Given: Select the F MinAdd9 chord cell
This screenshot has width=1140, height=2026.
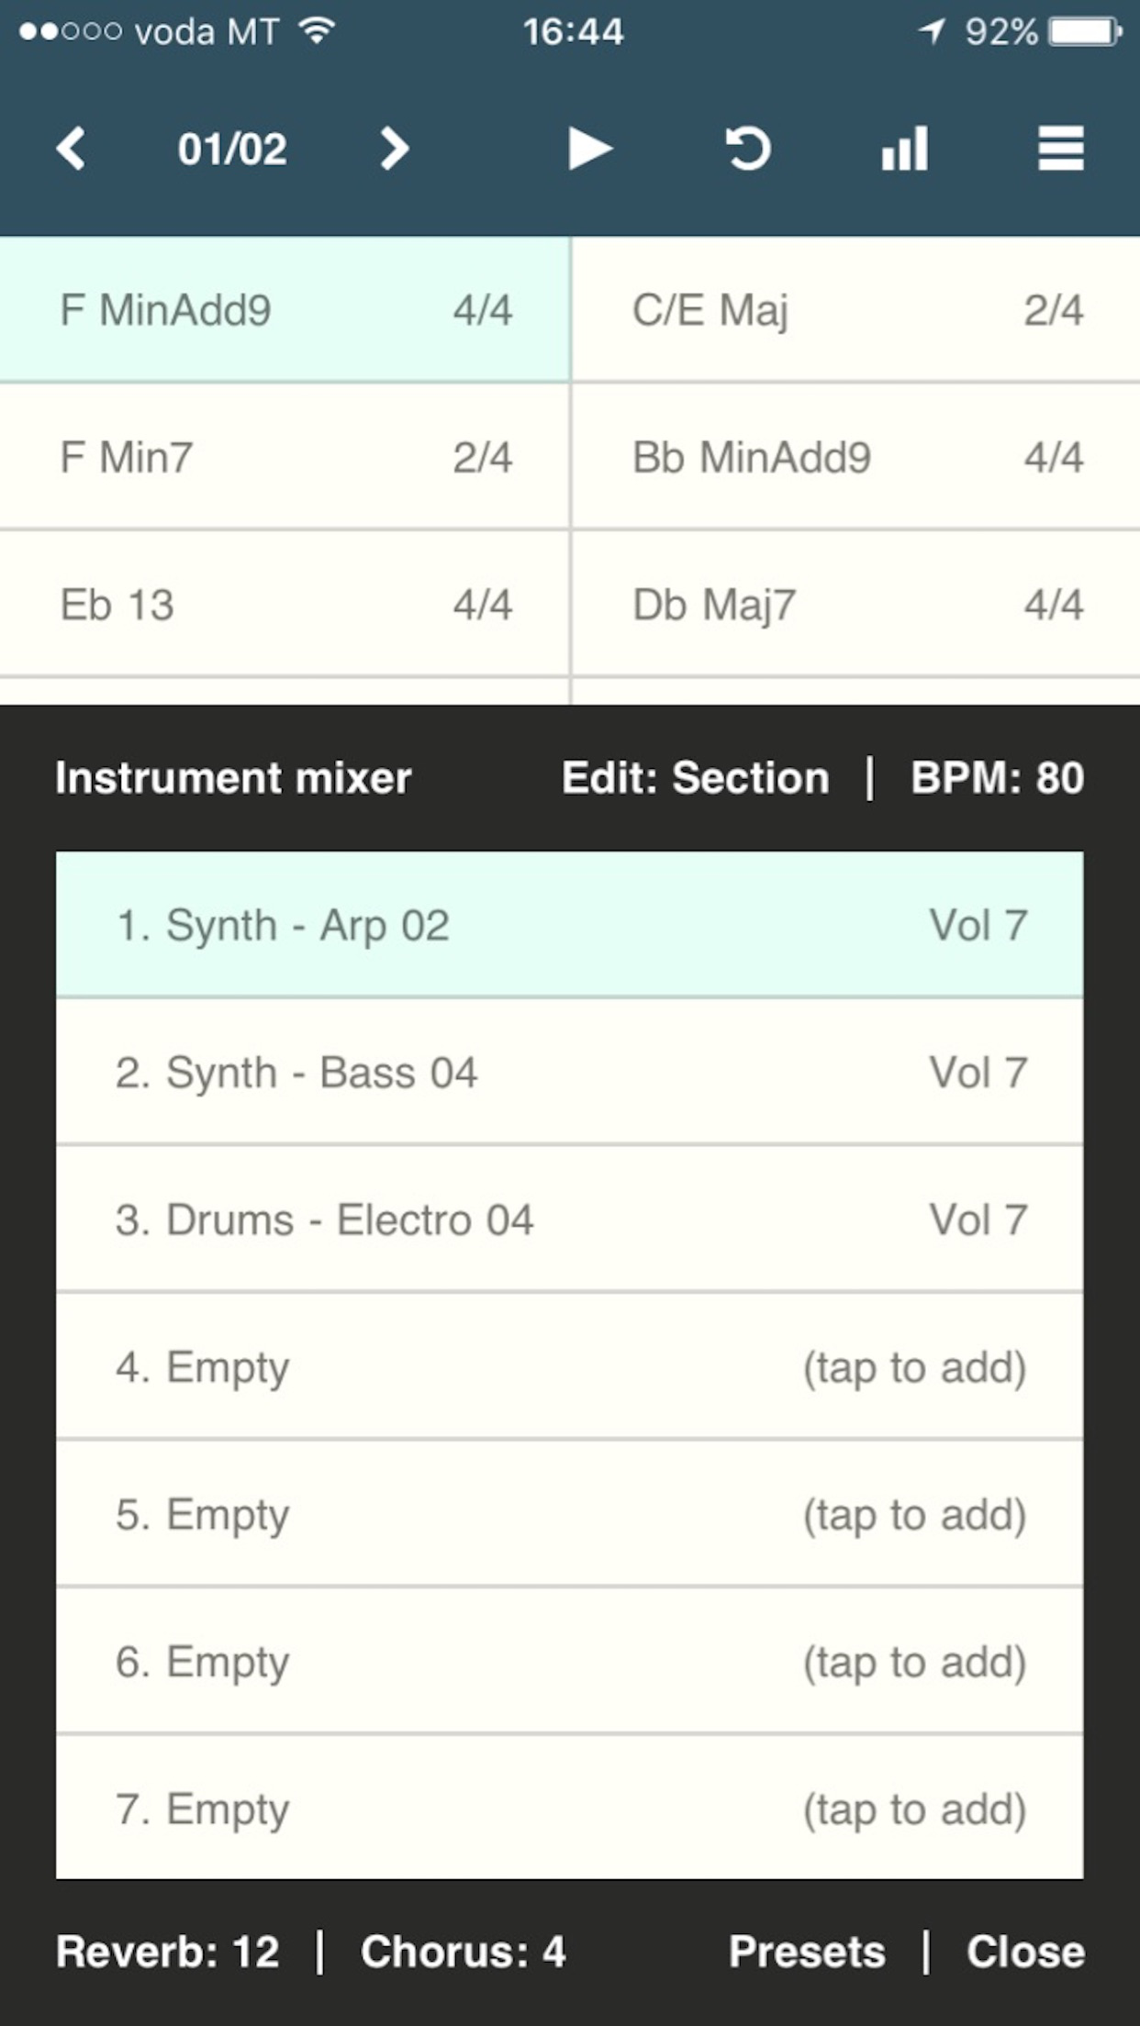Looking at the screenshot, I should point(285,310).
